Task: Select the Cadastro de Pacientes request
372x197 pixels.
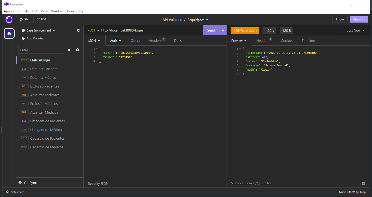Action: pos(50,138)
